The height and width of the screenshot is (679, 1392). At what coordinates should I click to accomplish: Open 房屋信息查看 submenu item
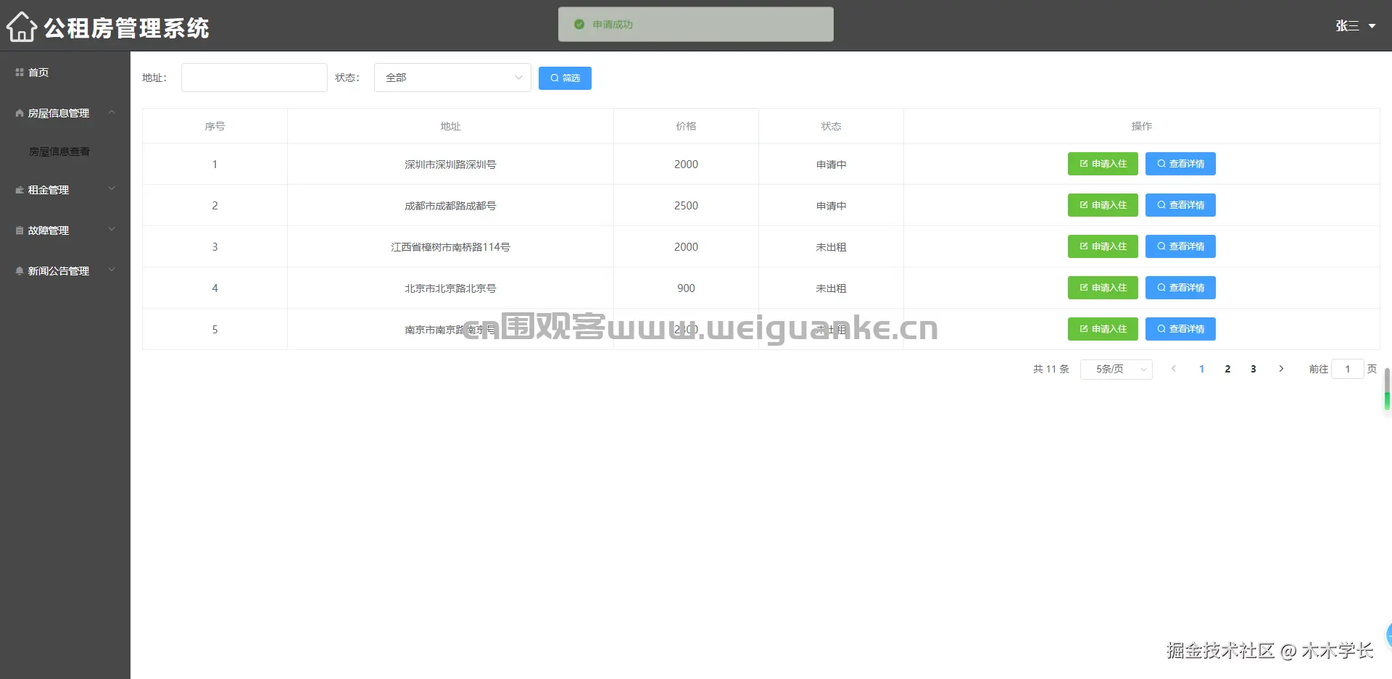(59, 151)
